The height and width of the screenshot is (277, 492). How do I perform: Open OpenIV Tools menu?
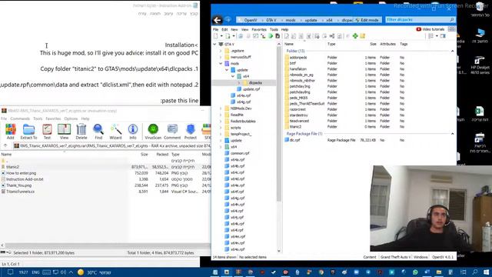click(274, 29)
